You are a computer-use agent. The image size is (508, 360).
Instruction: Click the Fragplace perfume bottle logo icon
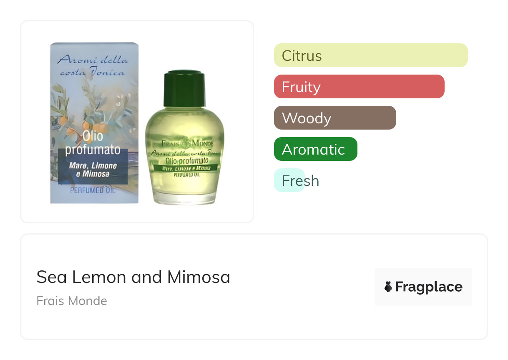tap(388, 287)
